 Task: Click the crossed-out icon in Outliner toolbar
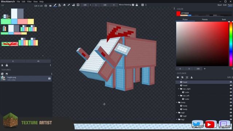pyautogui.click(x=182, y=78)
